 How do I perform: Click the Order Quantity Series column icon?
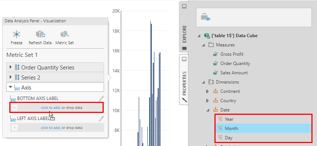pos(17,67)
